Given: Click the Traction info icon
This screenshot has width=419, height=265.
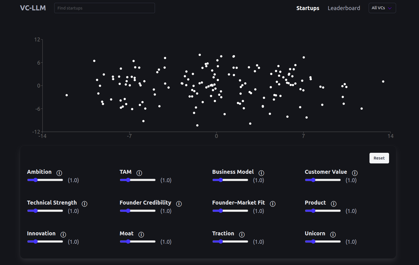Looking at the screenshot, I should [x=242, y=234].
